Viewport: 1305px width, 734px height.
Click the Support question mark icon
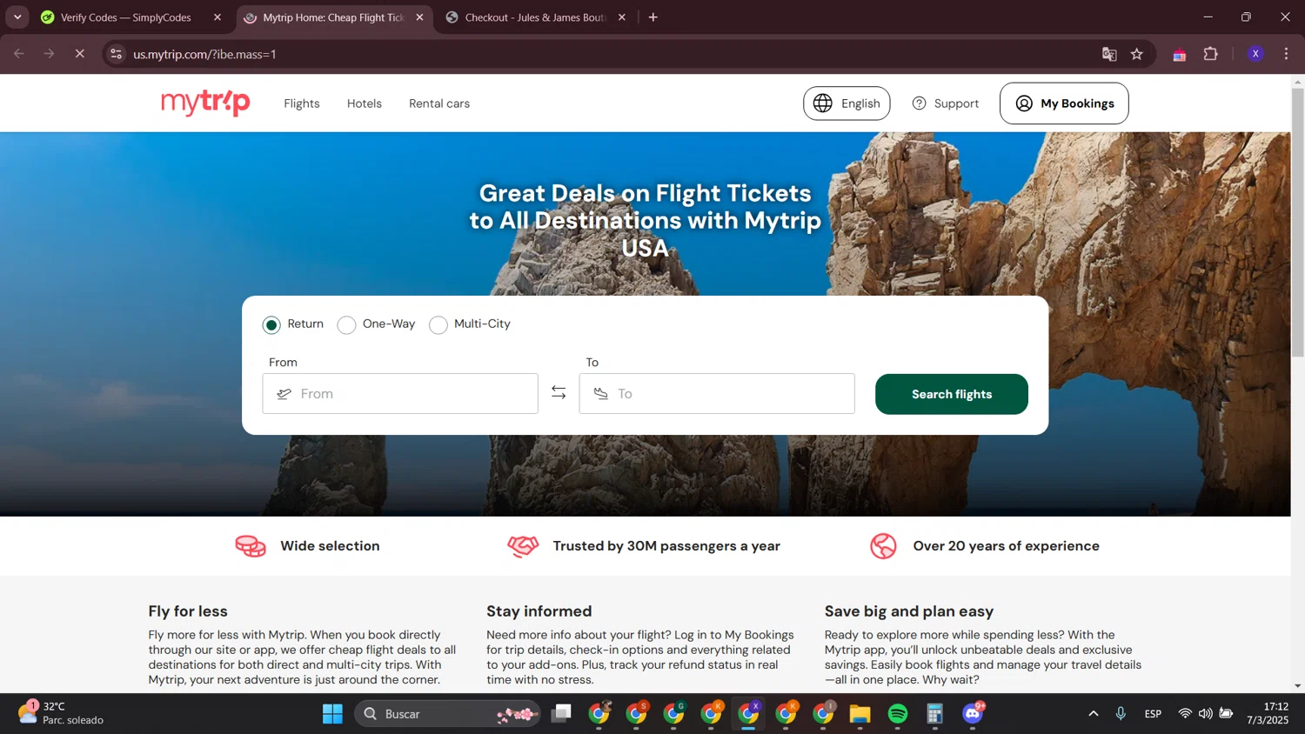pos(919,103)
